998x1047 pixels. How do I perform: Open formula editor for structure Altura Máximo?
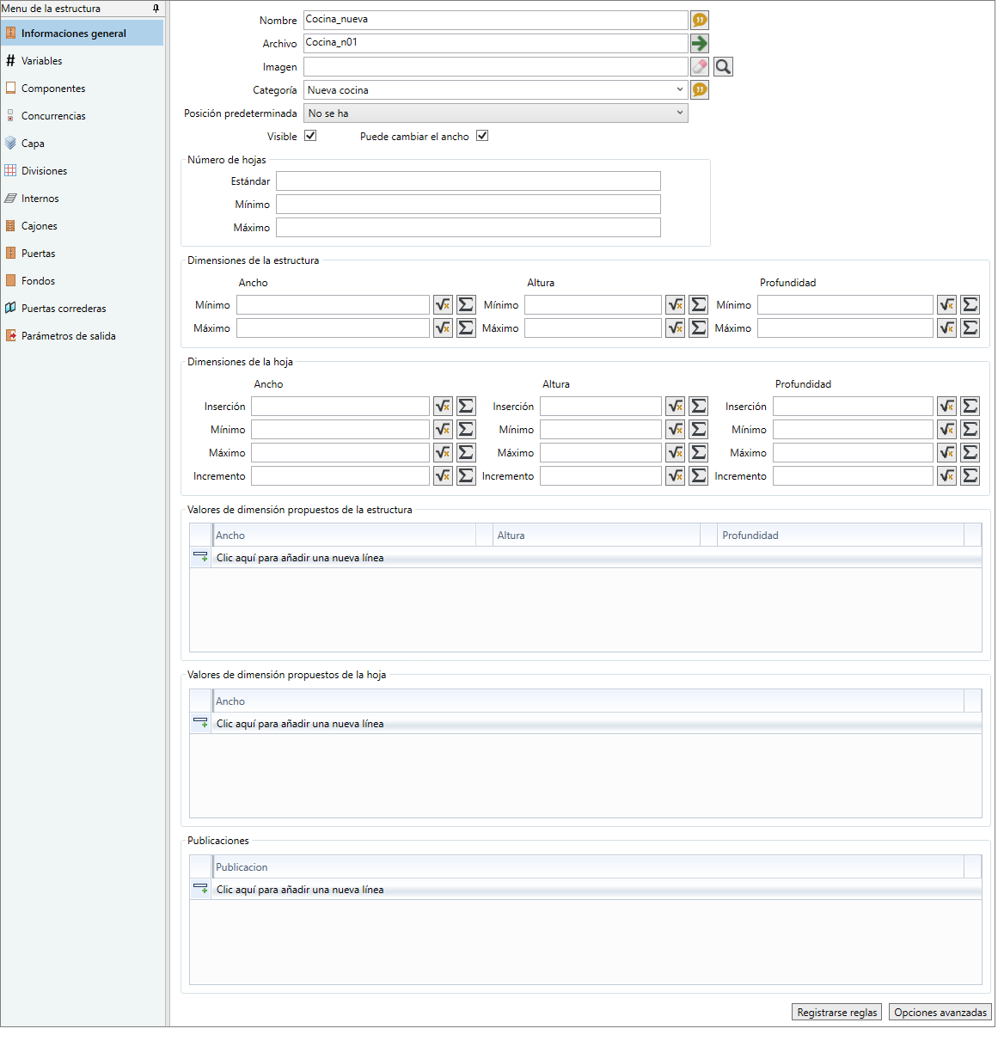(x=675, y=328)
